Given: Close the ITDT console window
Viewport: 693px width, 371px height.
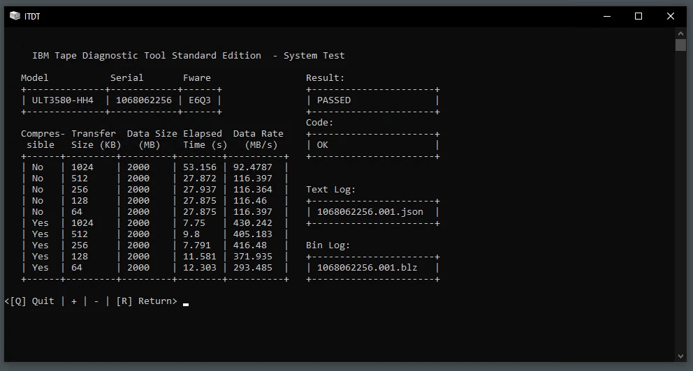Looking at the screenshot, I should pyautogui.click(x=671, y=16).
